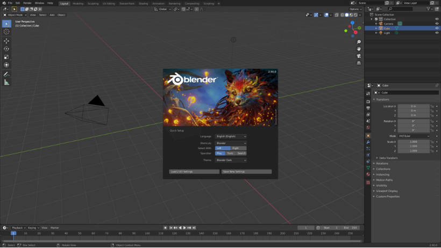Image resolution: width=441 pixels, height=248 pixels.
Task: Open View Layer properties tab icon
Action: (368, 114)
